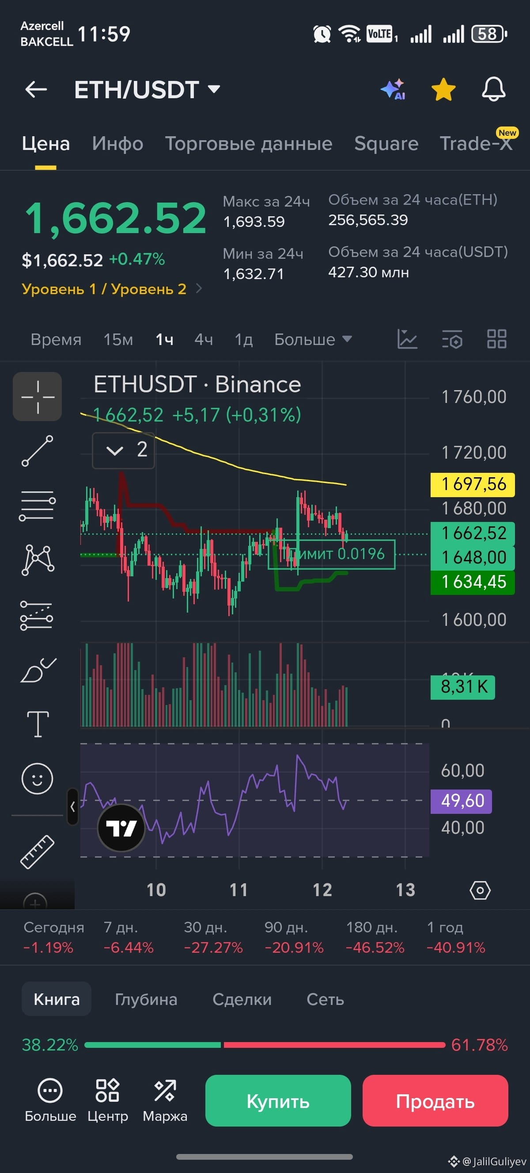Select the crosshair cursor tool
The image size is (530, 1173).
tap(37, 397)
